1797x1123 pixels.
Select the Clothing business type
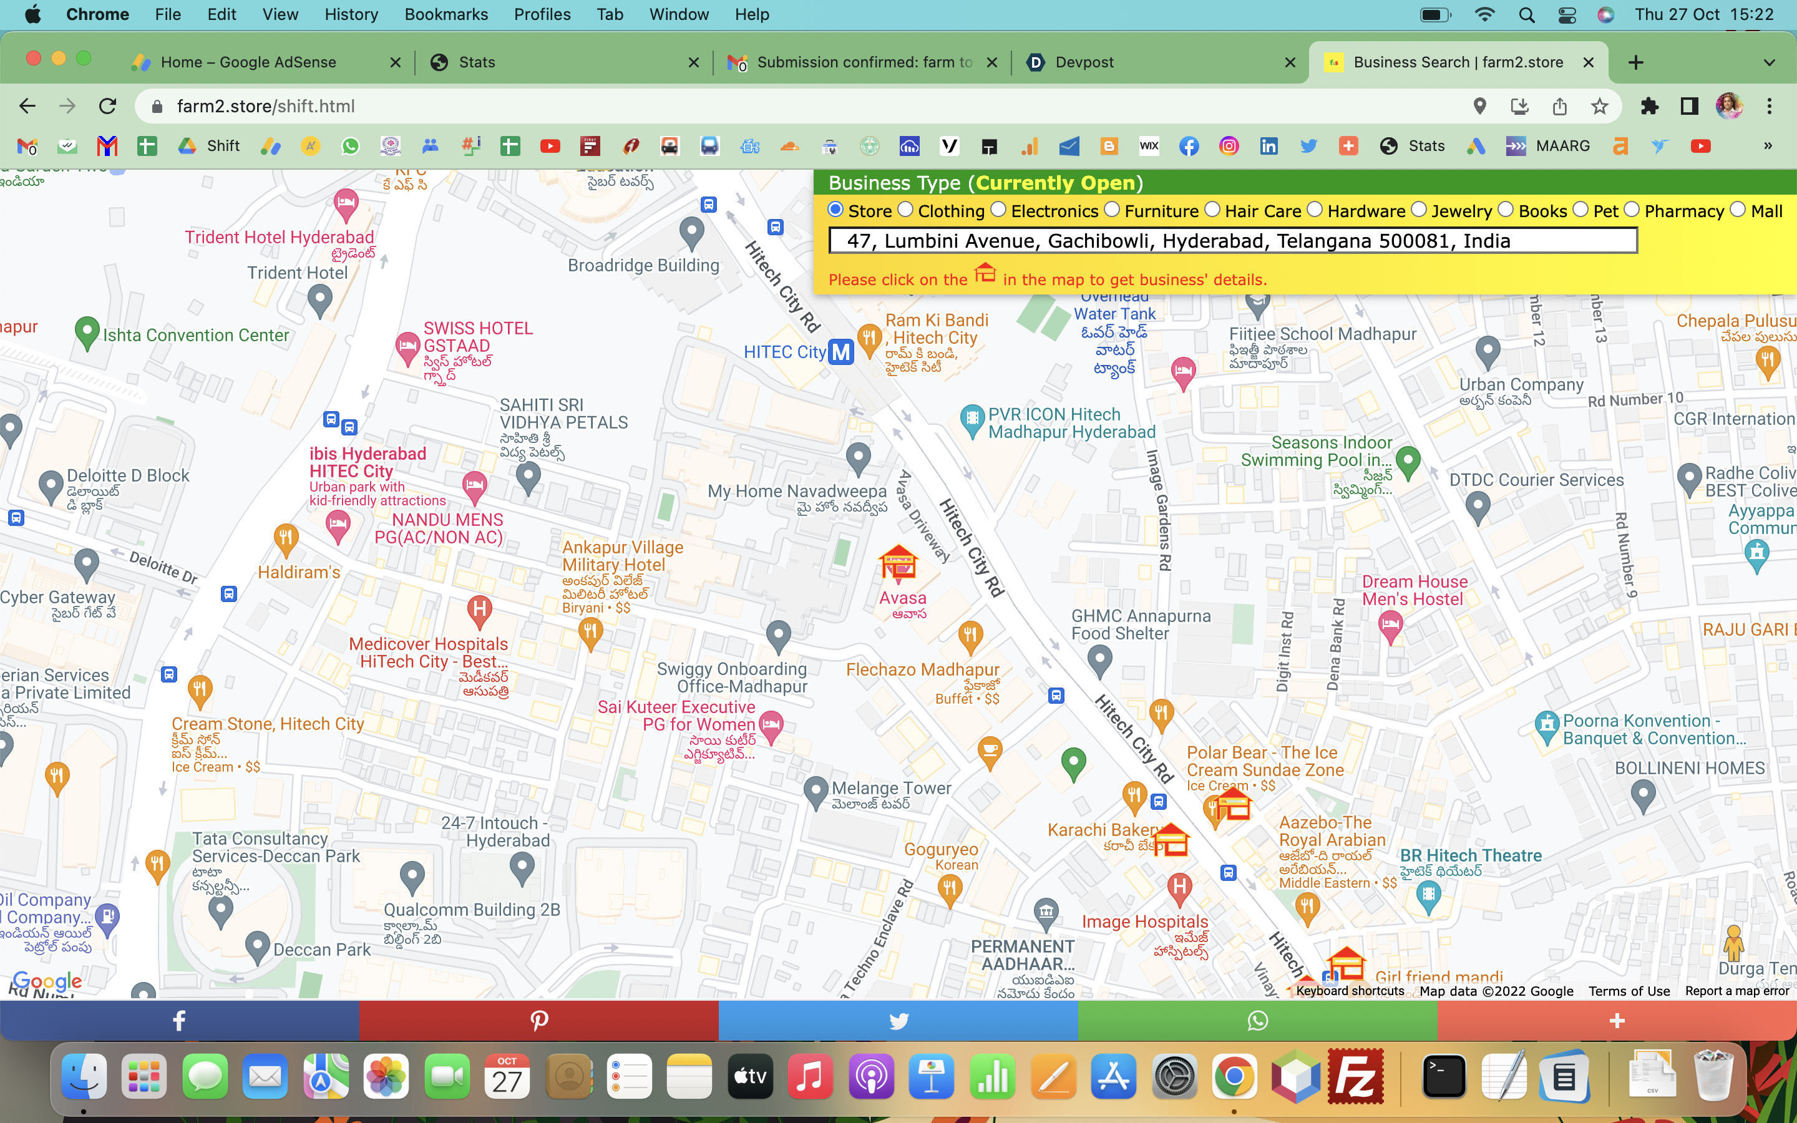coord(905,210)
